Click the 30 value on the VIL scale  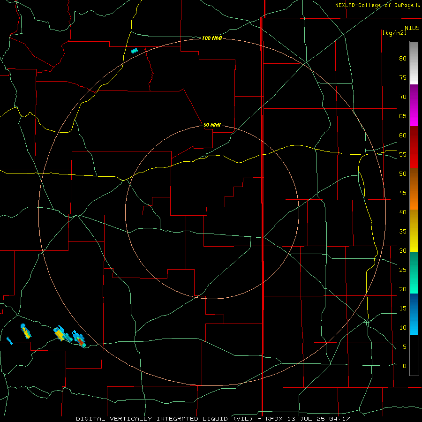click(x=403, y=251)
